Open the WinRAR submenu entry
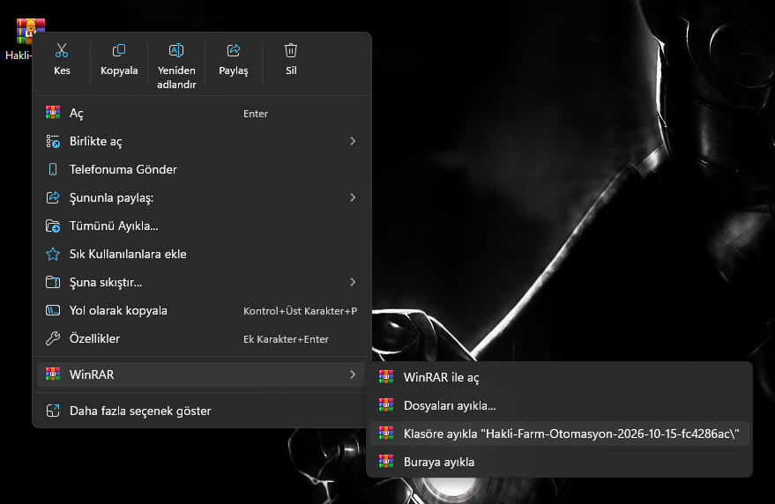Screen dimensions: 775x504 click(x=203, y=374)
